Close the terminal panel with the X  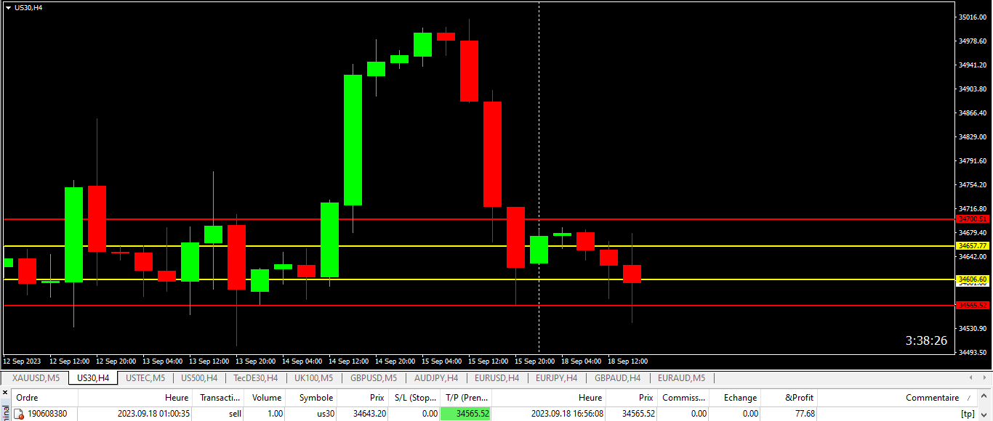click(5, 393)
